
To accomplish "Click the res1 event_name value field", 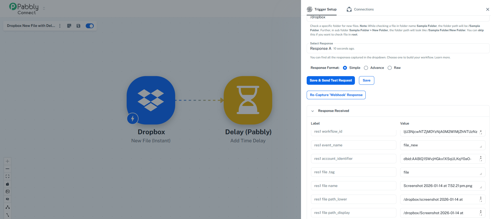I will (441, 145).
